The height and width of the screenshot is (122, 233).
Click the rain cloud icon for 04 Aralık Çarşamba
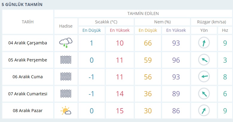66,43
